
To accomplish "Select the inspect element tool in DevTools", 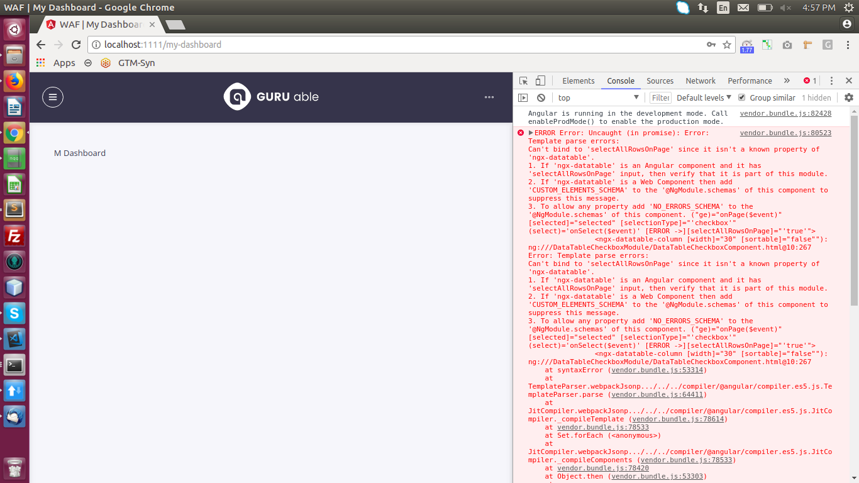I will [x=524, y=80].
